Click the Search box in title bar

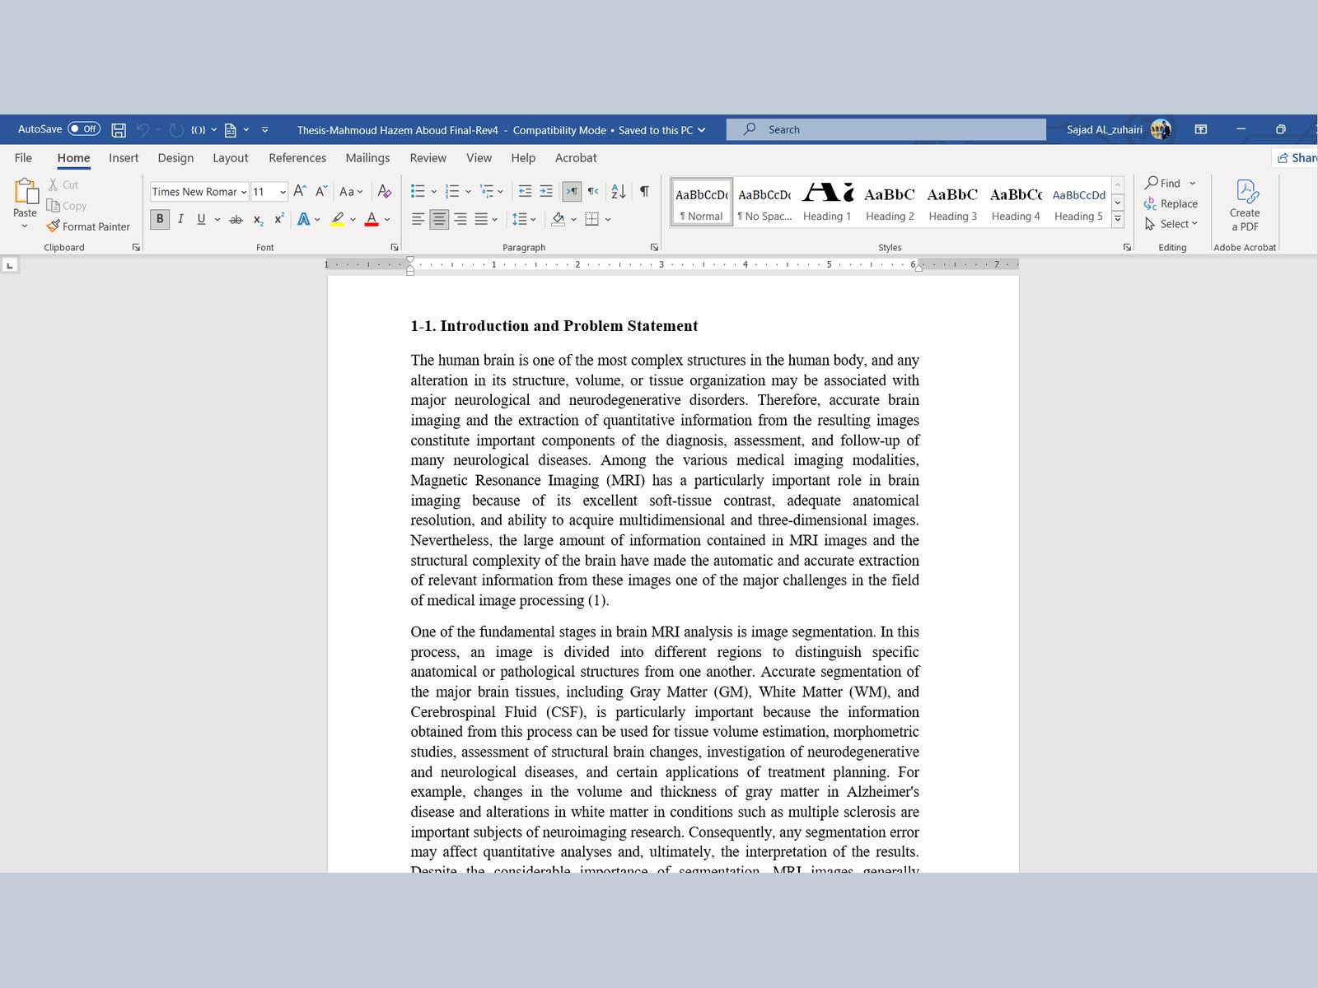886,129
